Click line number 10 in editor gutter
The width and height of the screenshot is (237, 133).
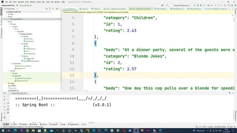(x=72, y=56)
